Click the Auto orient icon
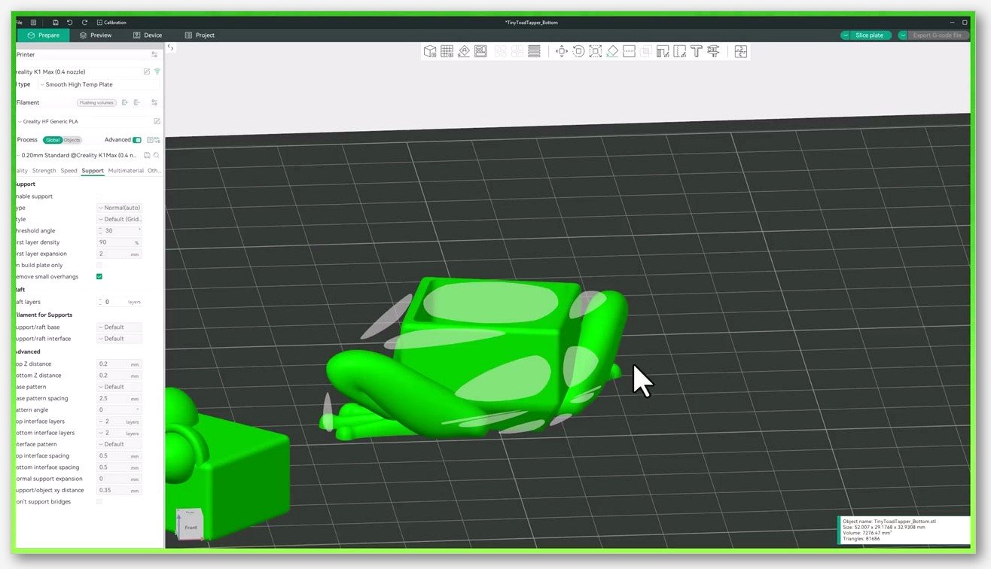991x569 pixels. coord(464,51)
